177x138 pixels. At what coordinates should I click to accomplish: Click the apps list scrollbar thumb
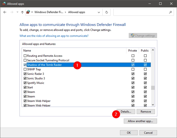pyautogui.click(x=153, y=88)
